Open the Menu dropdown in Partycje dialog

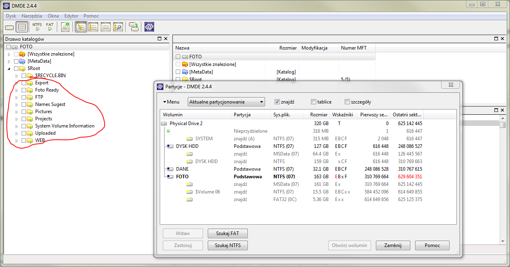click(171, 102)
